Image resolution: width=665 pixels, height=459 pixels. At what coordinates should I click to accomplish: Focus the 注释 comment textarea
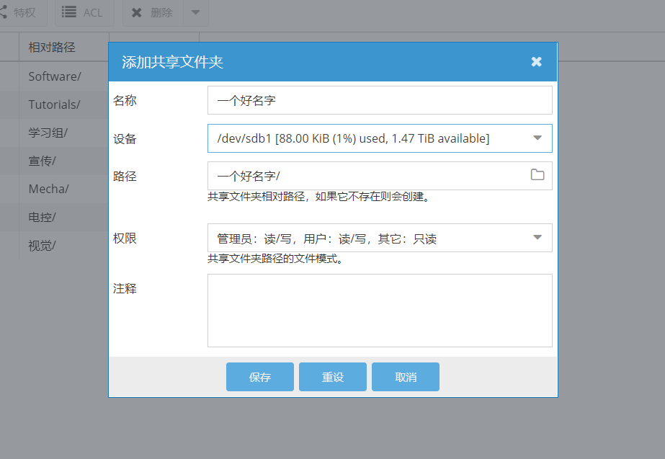pos(379,311)
